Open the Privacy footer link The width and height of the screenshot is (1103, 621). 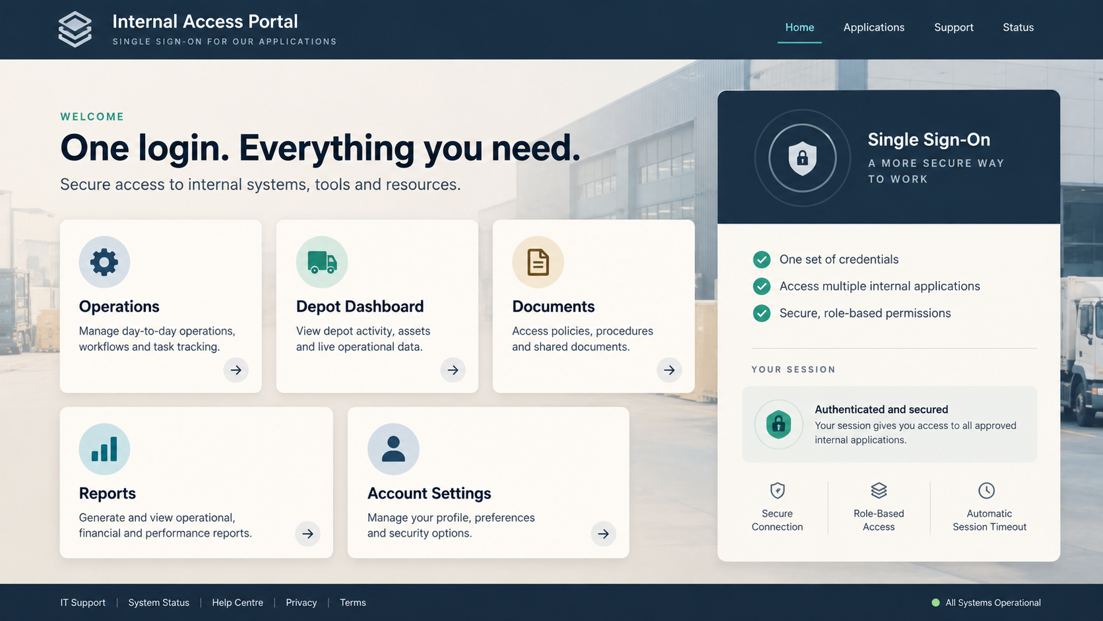301,603
